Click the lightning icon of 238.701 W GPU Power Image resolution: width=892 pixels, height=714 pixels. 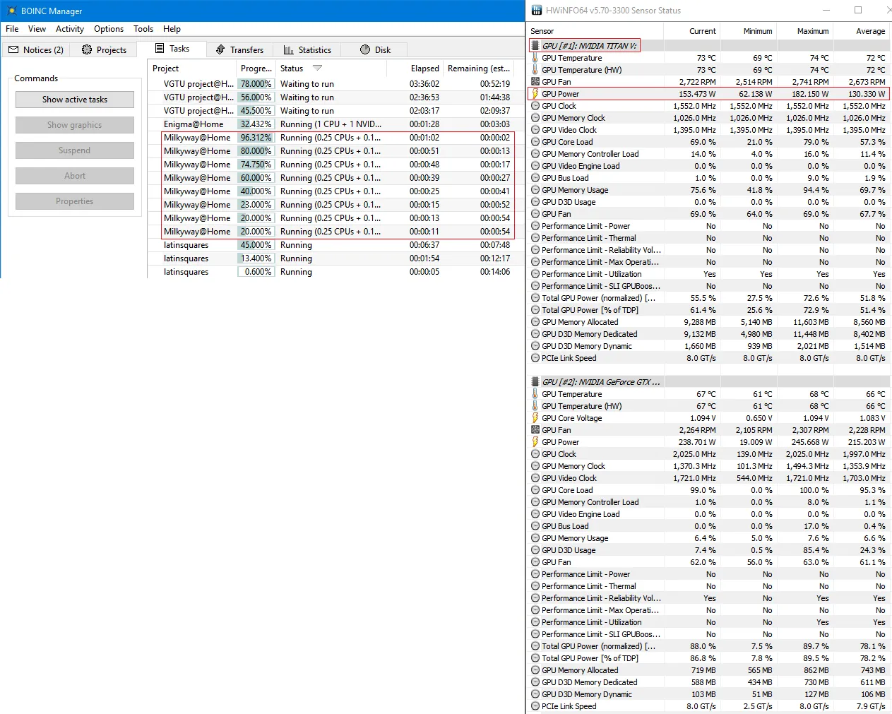(535, 442)
